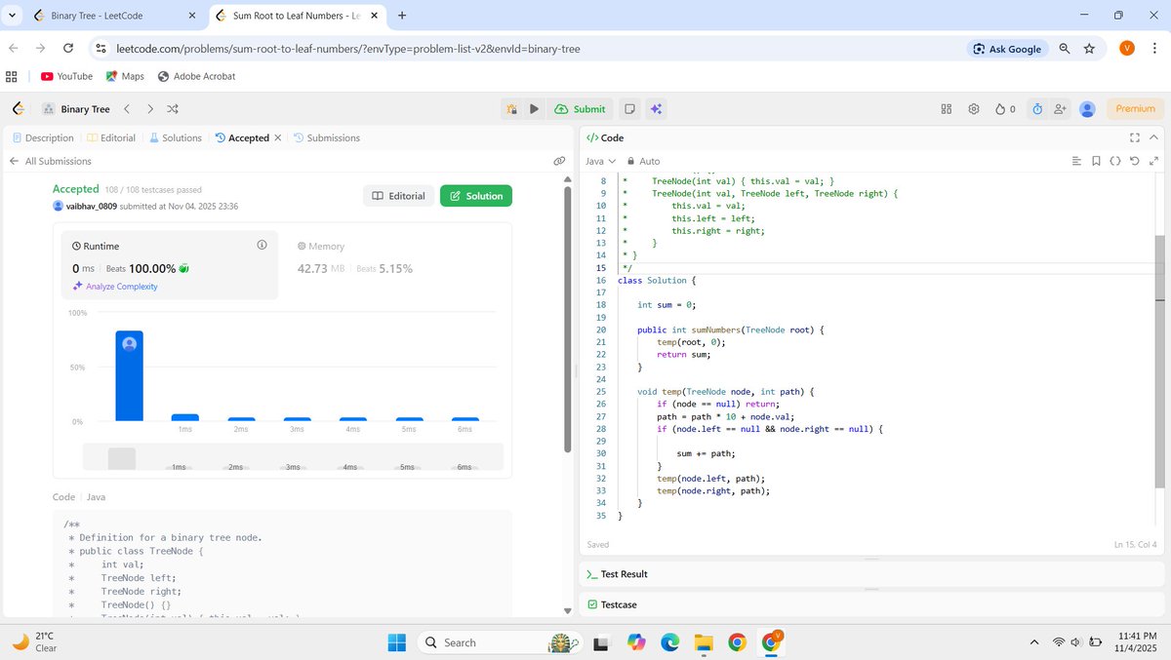Click the Ask Google button
This screenshot has width=1171, height=660.
coord(1008,49)
